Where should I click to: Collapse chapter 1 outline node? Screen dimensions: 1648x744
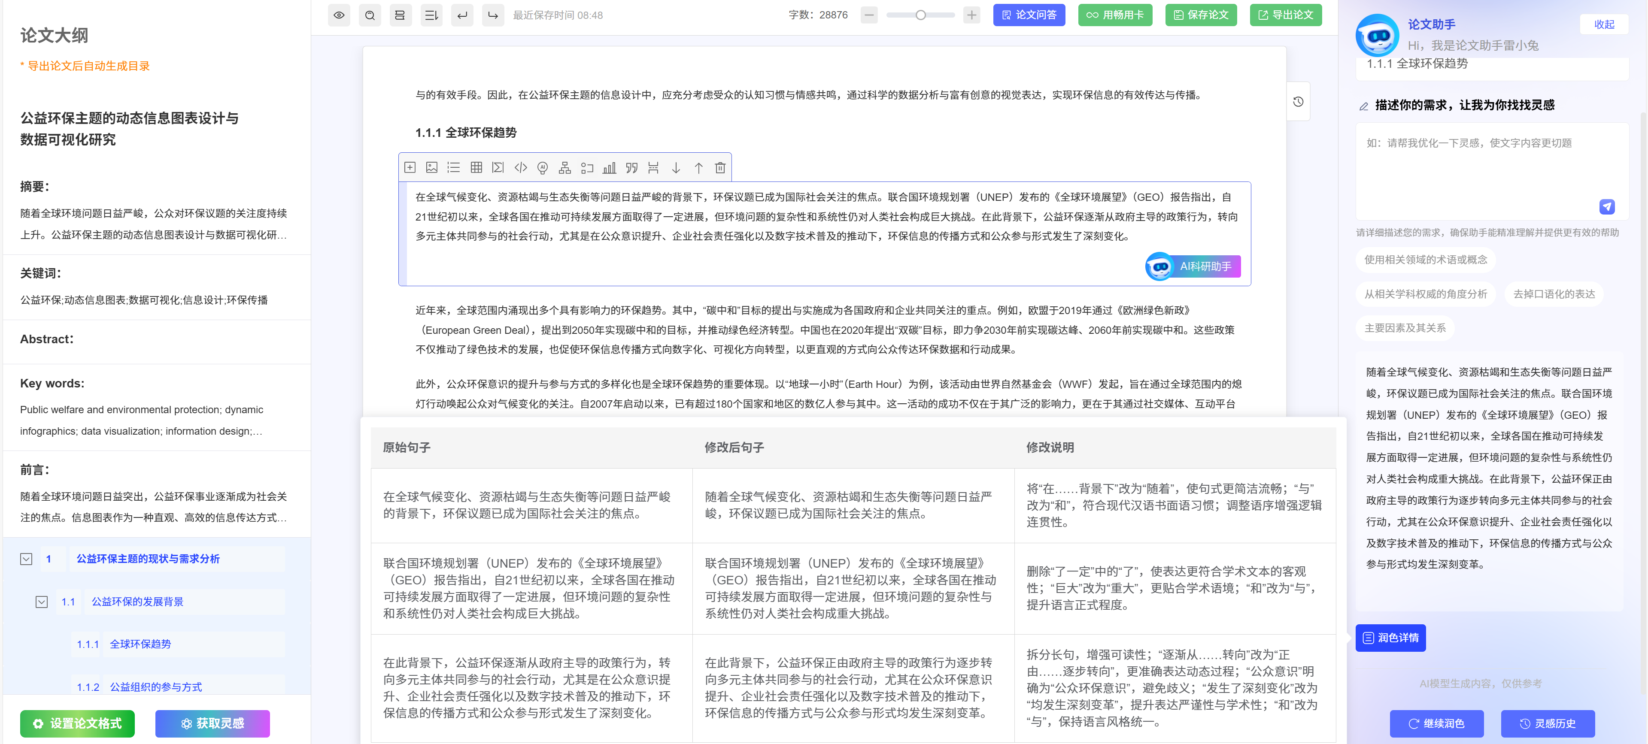(x=26, y=559)
